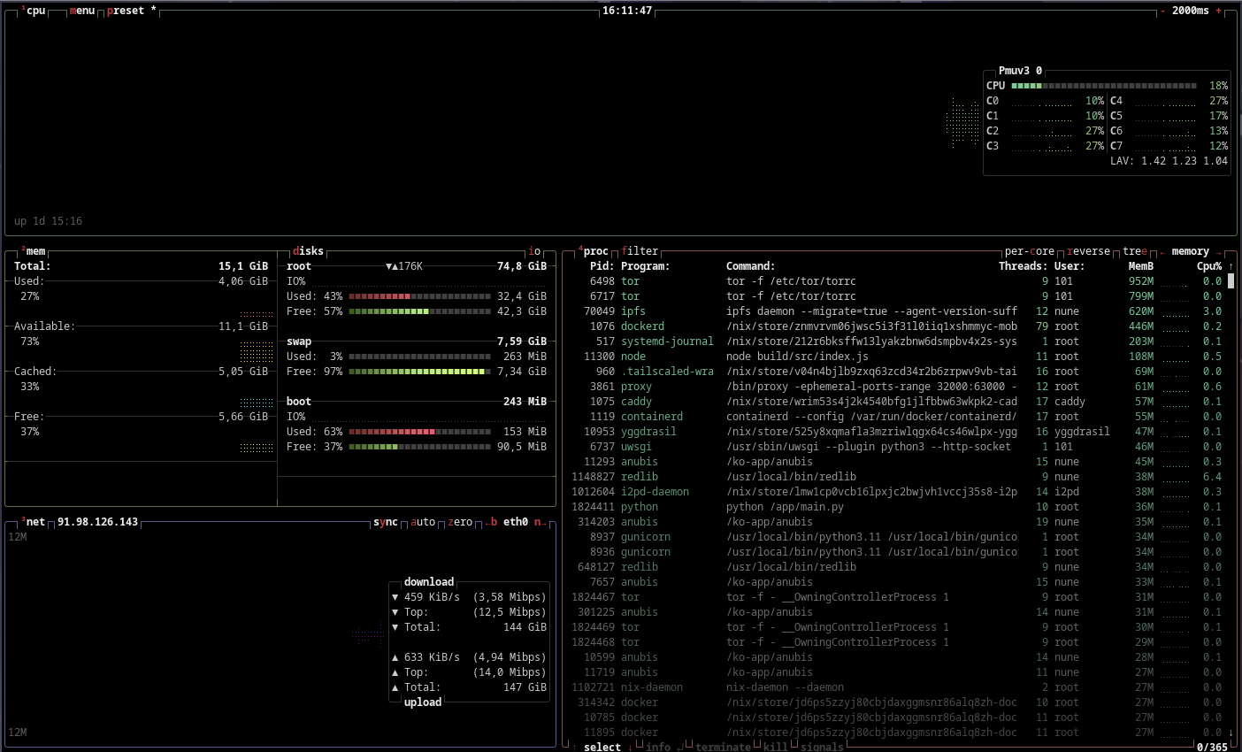Toggle zero totals in net box
Screen dimensions: 1242x752
pyautogui.click(x=460, y=522)
